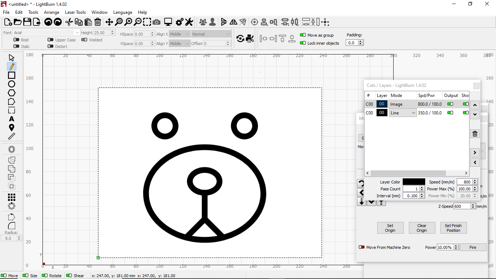The image size is (496, 279).
Task: Click the Delete trash icon in top toolbar
Action: pos(98,22)
